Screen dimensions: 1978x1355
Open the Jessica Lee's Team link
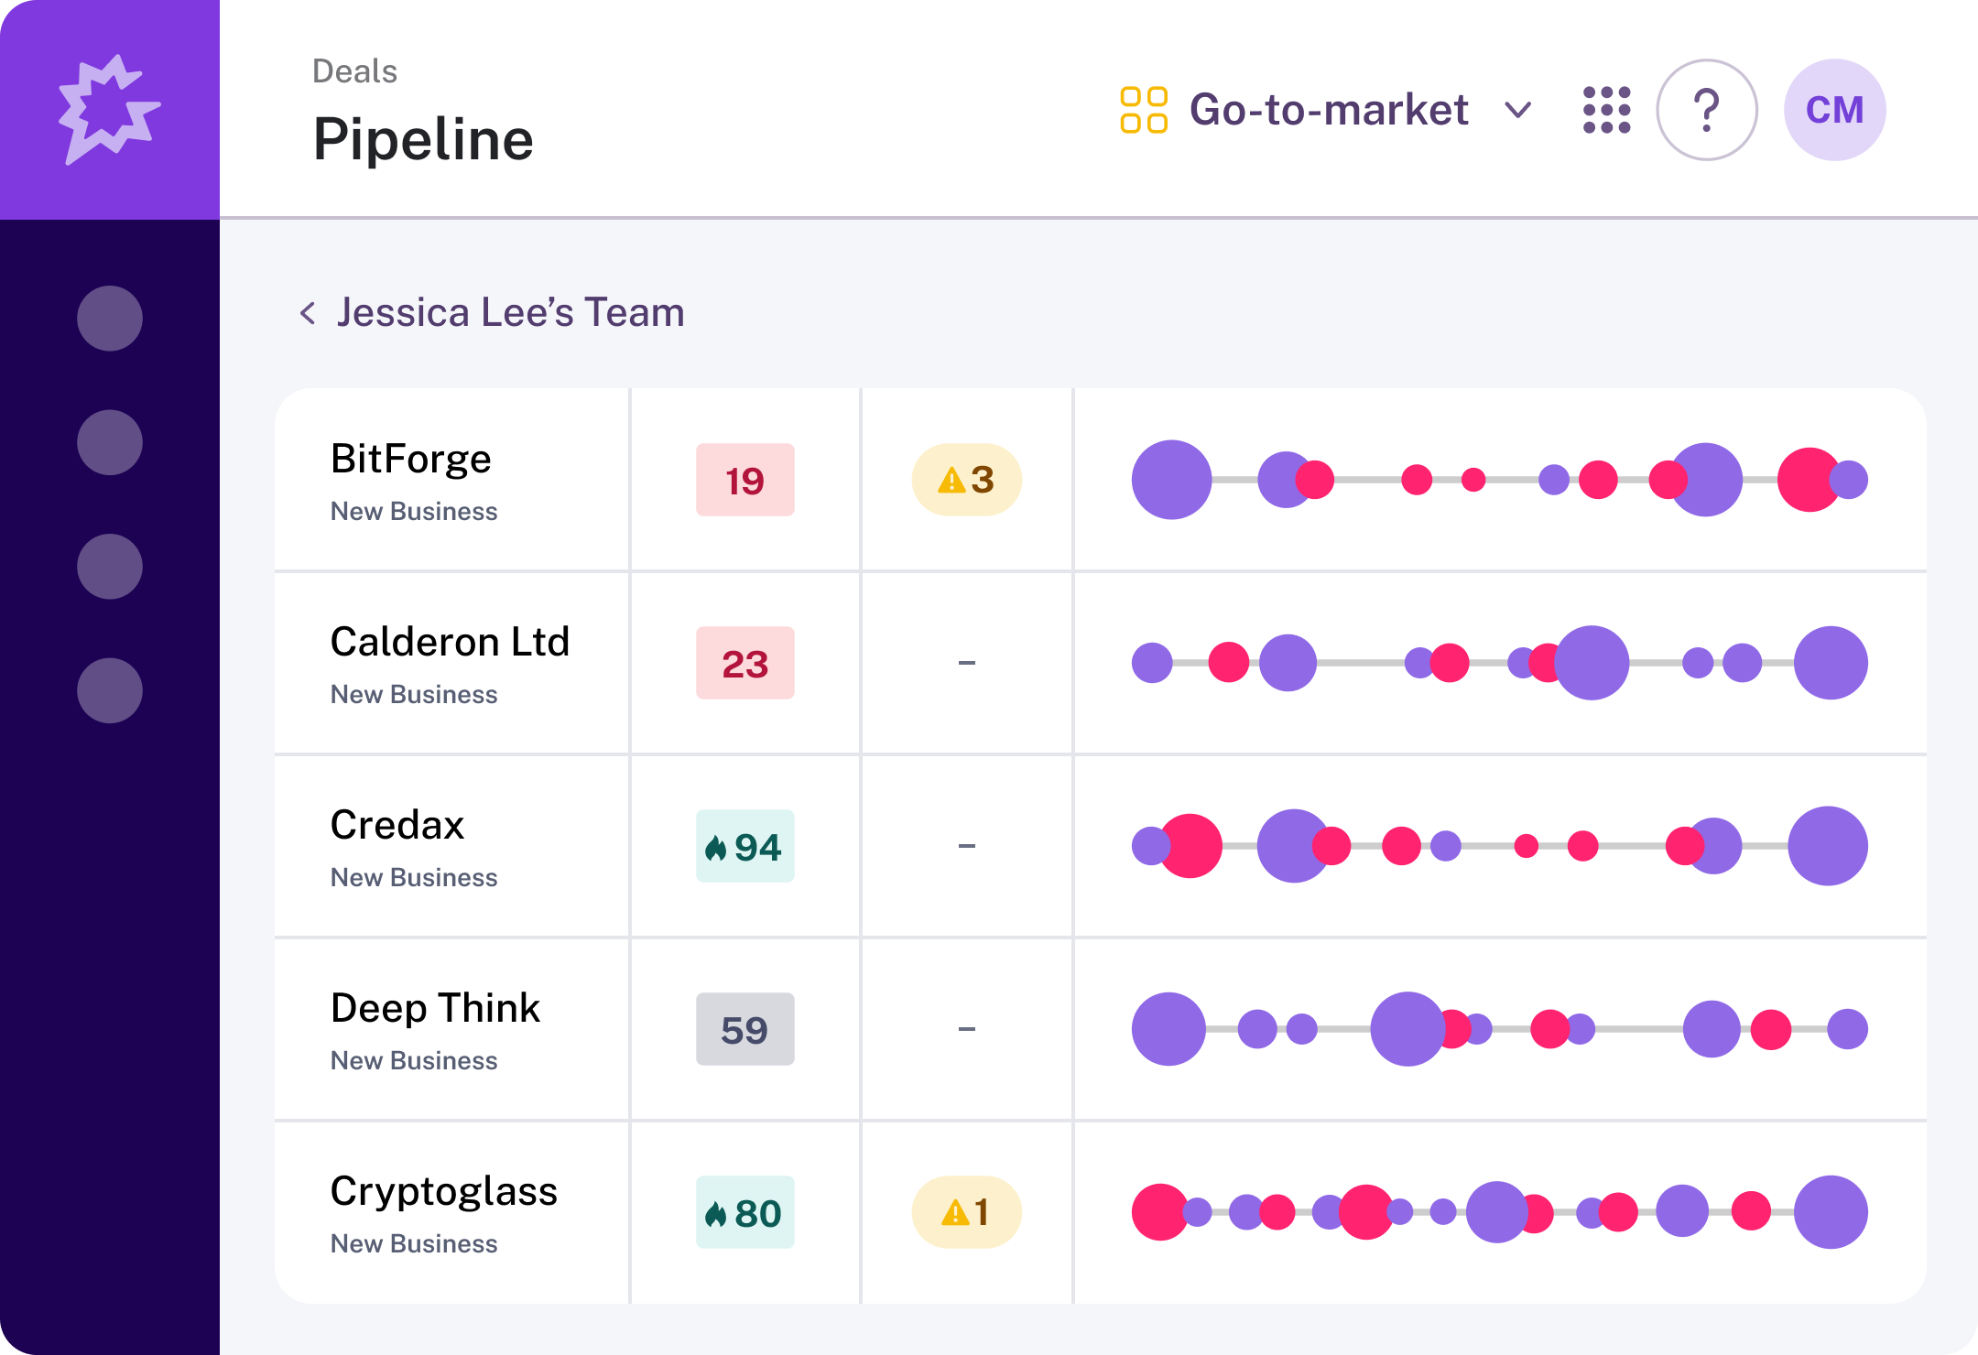click(510, 313)
